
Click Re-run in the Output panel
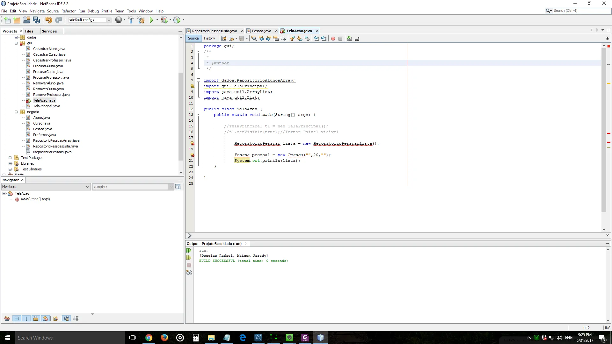[189, 250]
